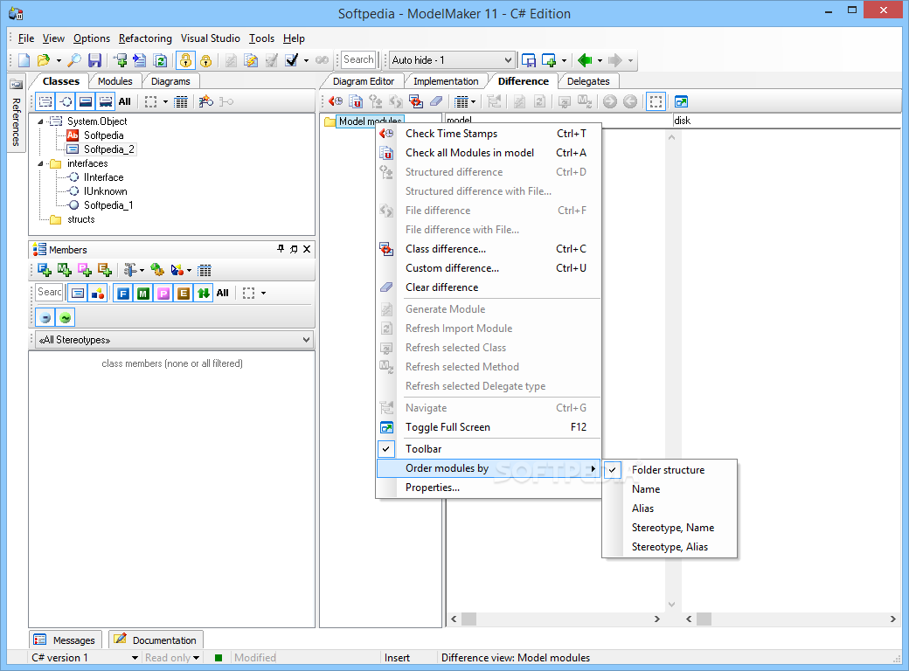Image resolution: width=909 pixels, height=671 pixels.
Task: Toggle the interfaces filter button in Classes toolbar
Action: click(66, 101)
